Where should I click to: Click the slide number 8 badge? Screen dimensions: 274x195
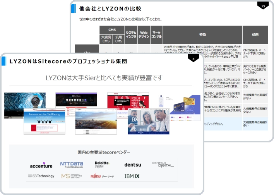(193, 58)
